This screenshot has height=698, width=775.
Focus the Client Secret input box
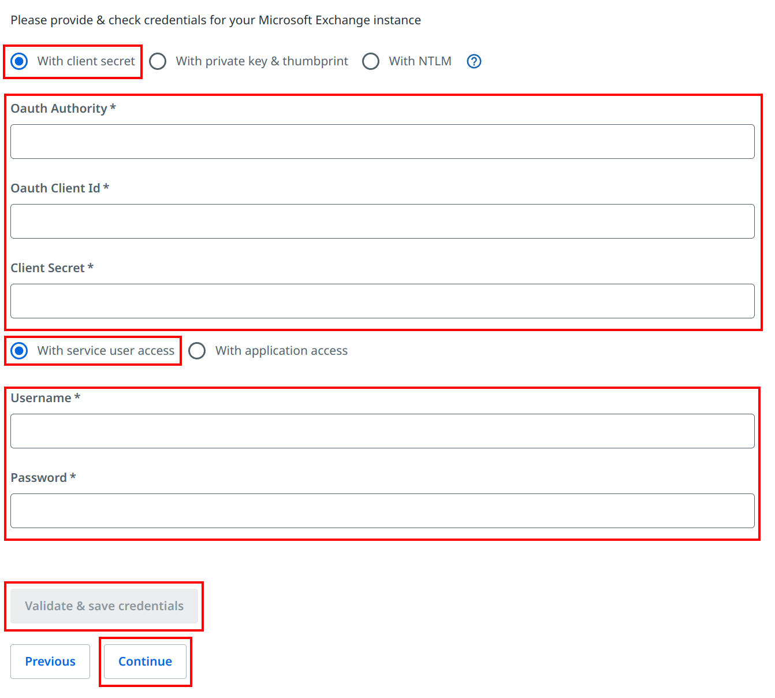pos(382,301)
